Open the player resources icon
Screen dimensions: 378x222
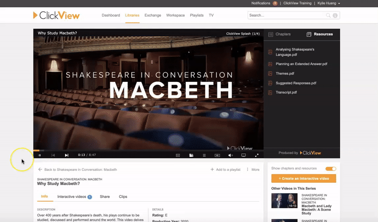(x=191, y=155)
